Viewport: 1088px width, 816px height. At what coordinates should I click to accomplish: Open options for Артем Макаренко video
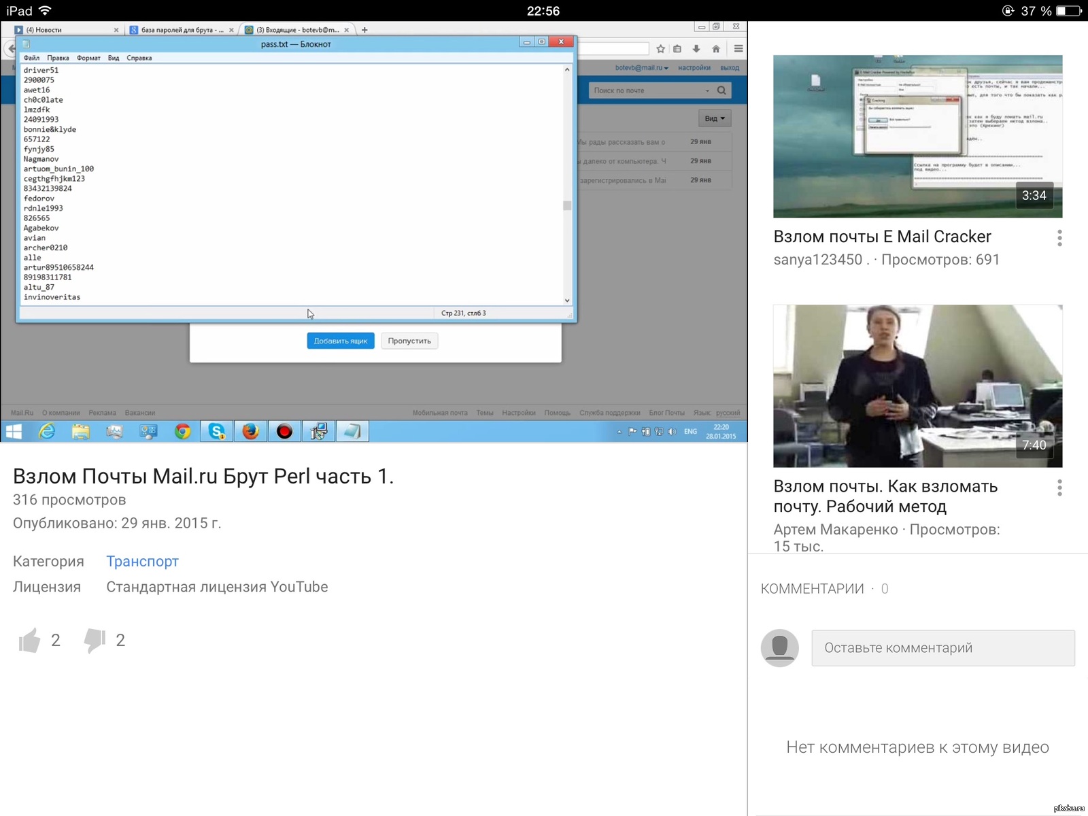(x=1059, y=488)
